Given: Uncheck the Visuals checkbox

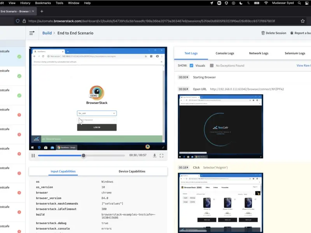Looking at the screenshot, I should click(191, 66).
